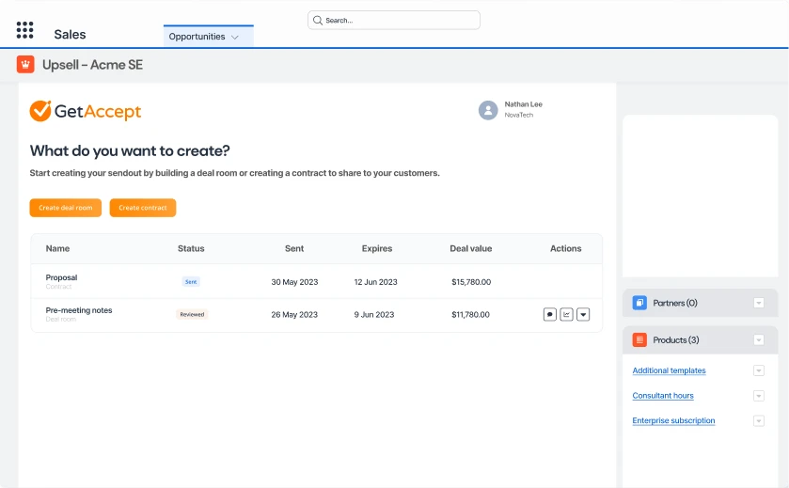Click the Reviewed status badge
This screenshot has width=789, height=488.
pos(192,314)
